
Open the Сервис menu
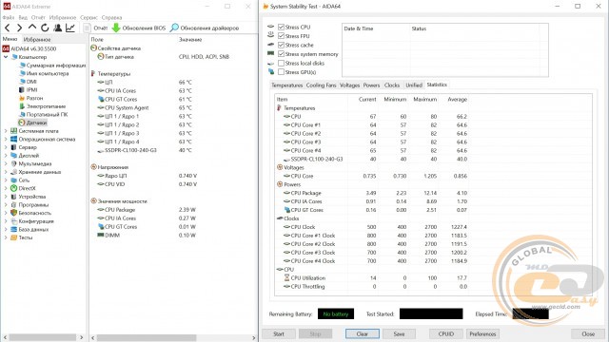(88, 17)
